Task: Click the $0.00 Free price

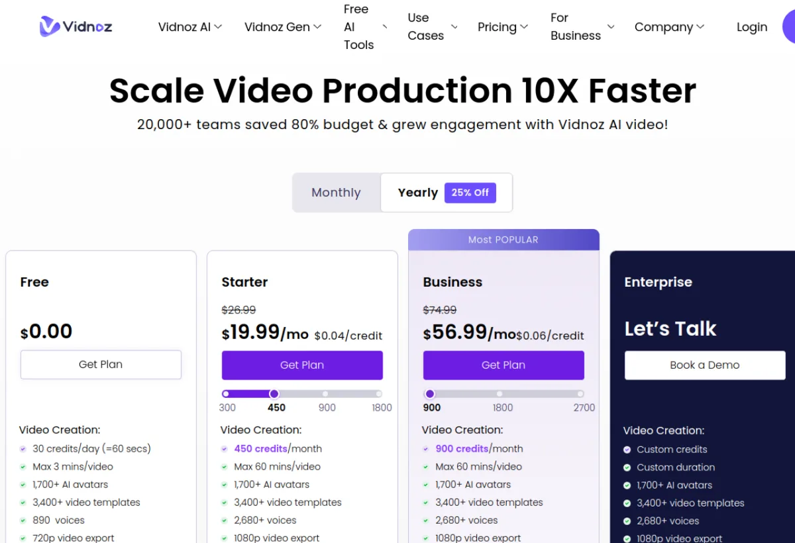Action: click(46, 332)
